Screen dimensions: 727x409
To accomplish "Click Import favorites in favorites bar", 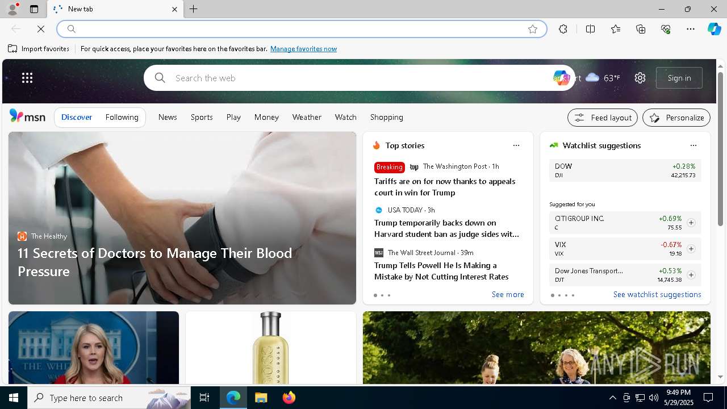I will 39,49.
